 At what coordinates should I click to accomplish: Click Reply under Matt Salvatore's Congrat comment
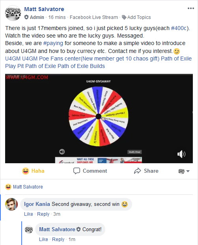click(x=58, y=239)
